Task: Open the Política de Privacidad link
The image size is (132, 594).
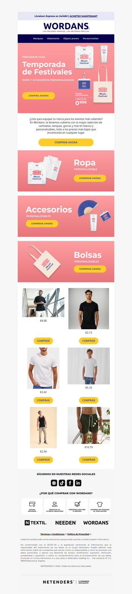Action: (78, 534)
